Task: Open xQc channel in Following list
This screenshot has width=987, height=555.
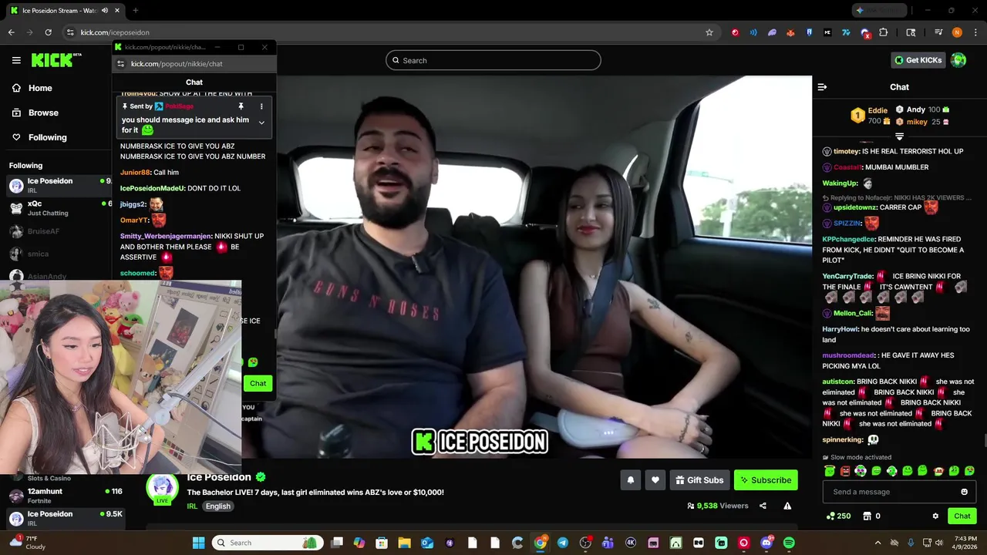Action: [x=58, y=208]
